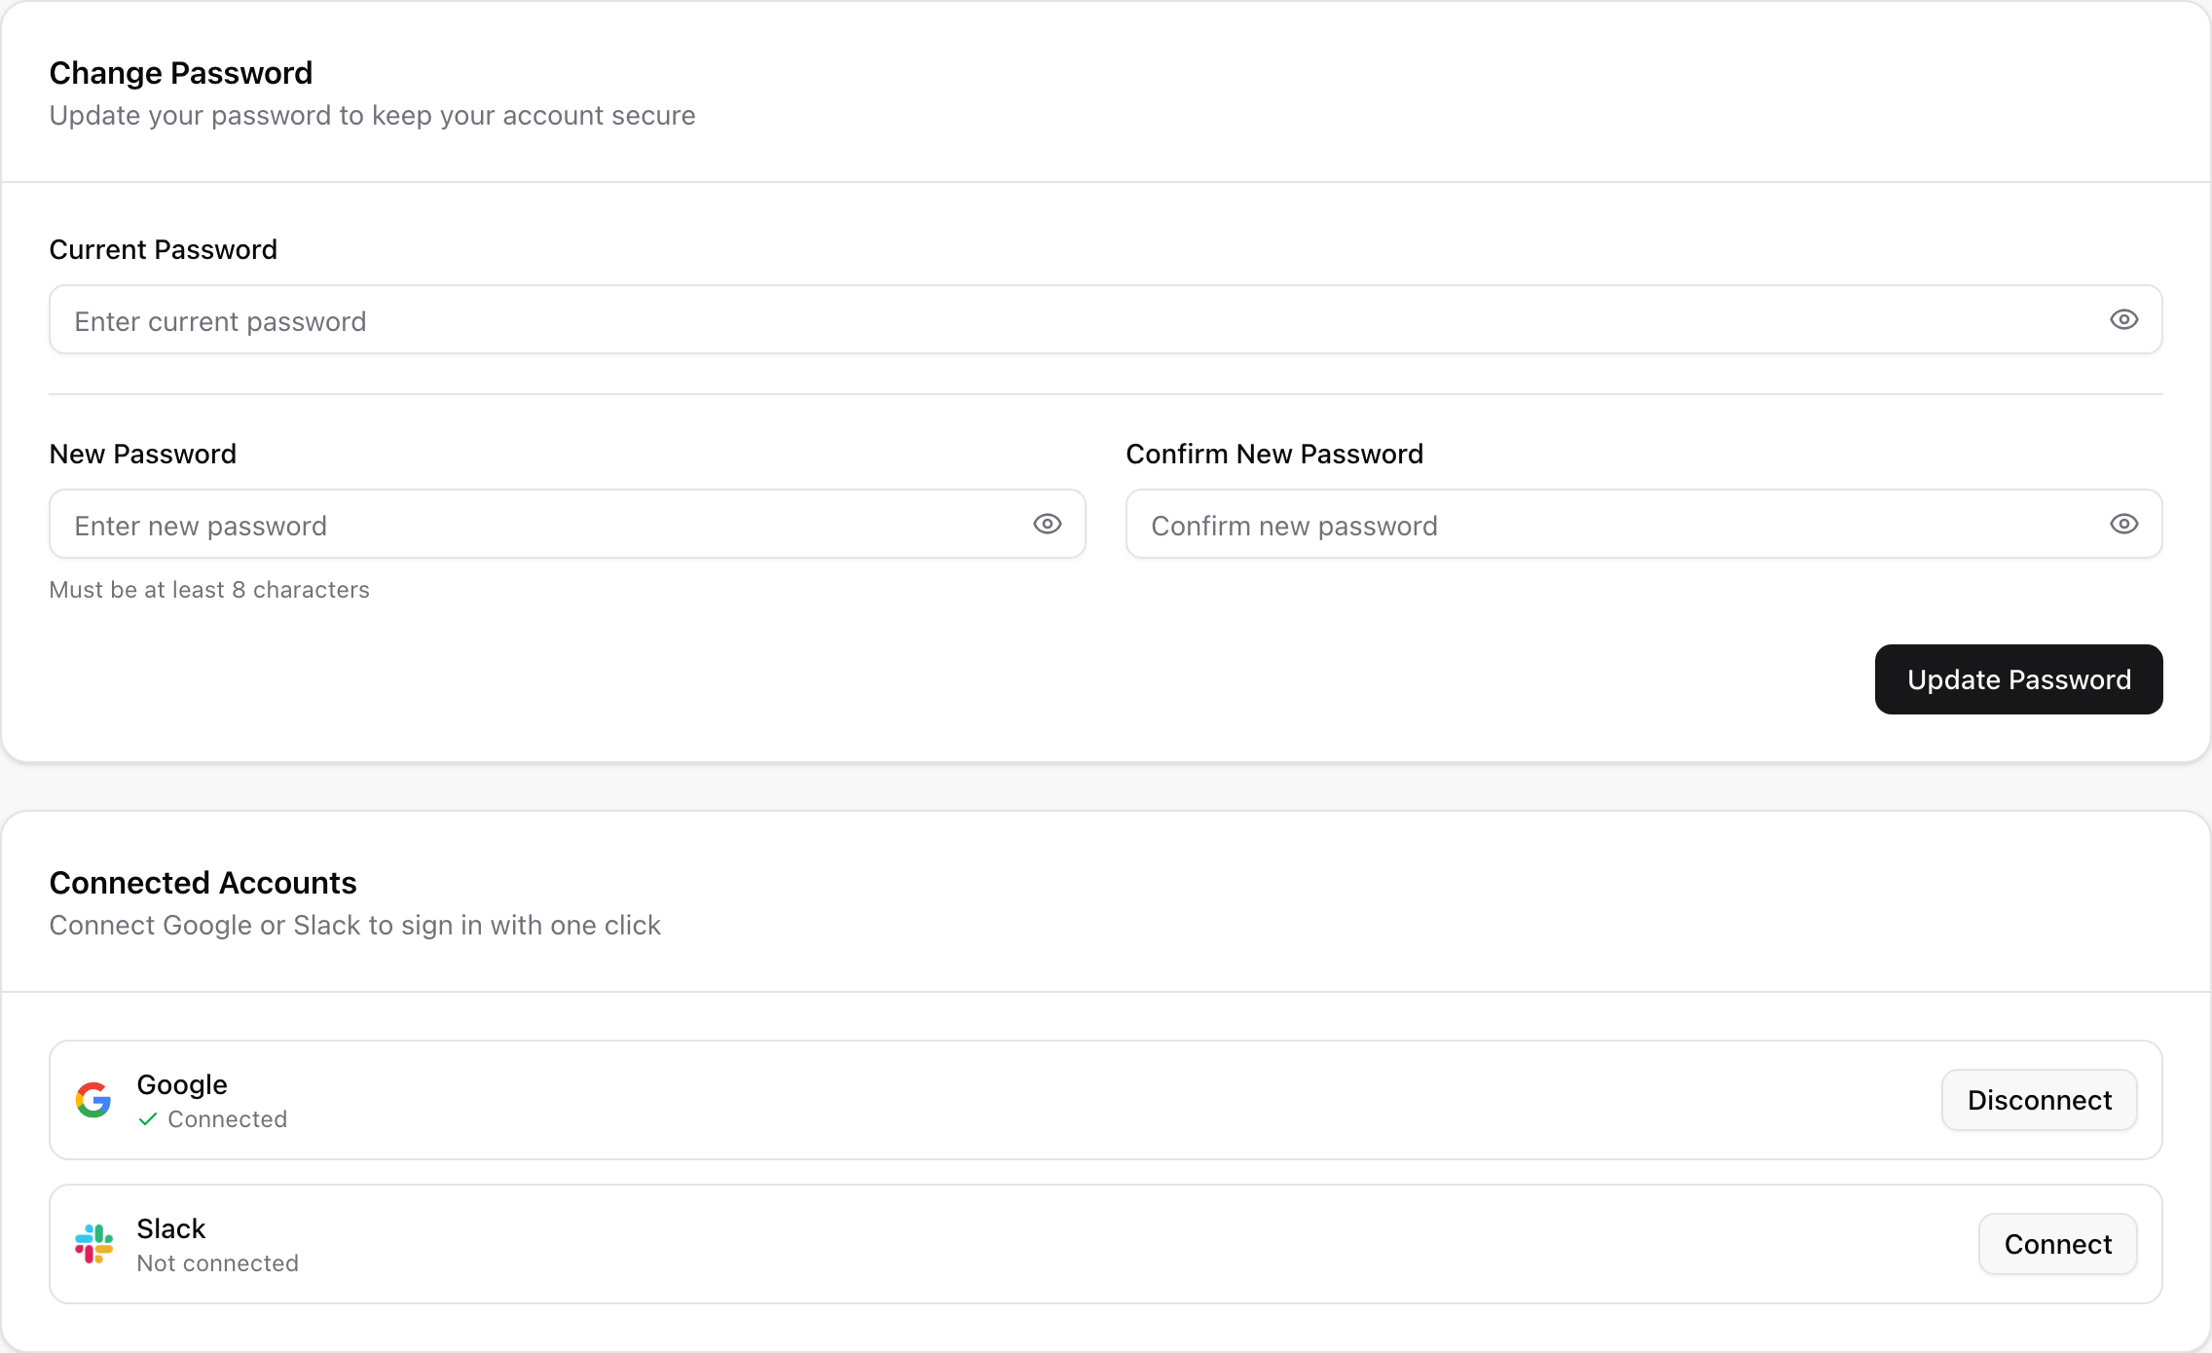Connect the Slack account

2058,1244
